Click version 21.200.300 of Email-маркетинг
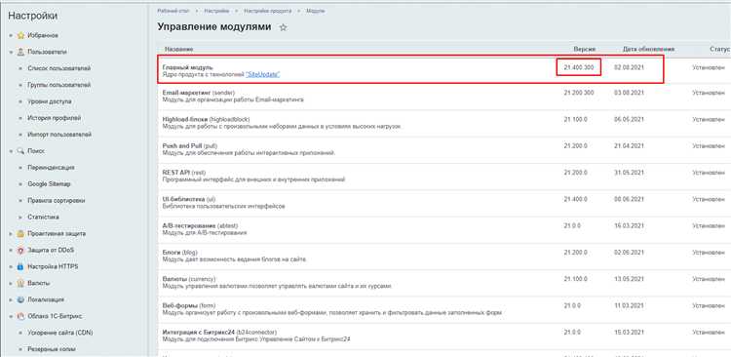The height and width of the screenshot is (357, 731). coord(579,93)
